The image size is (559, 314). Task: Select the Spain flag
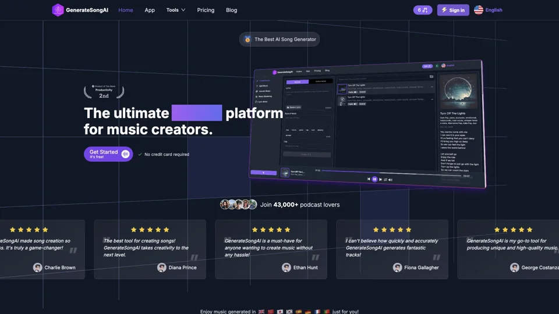(x=299, y=312)
